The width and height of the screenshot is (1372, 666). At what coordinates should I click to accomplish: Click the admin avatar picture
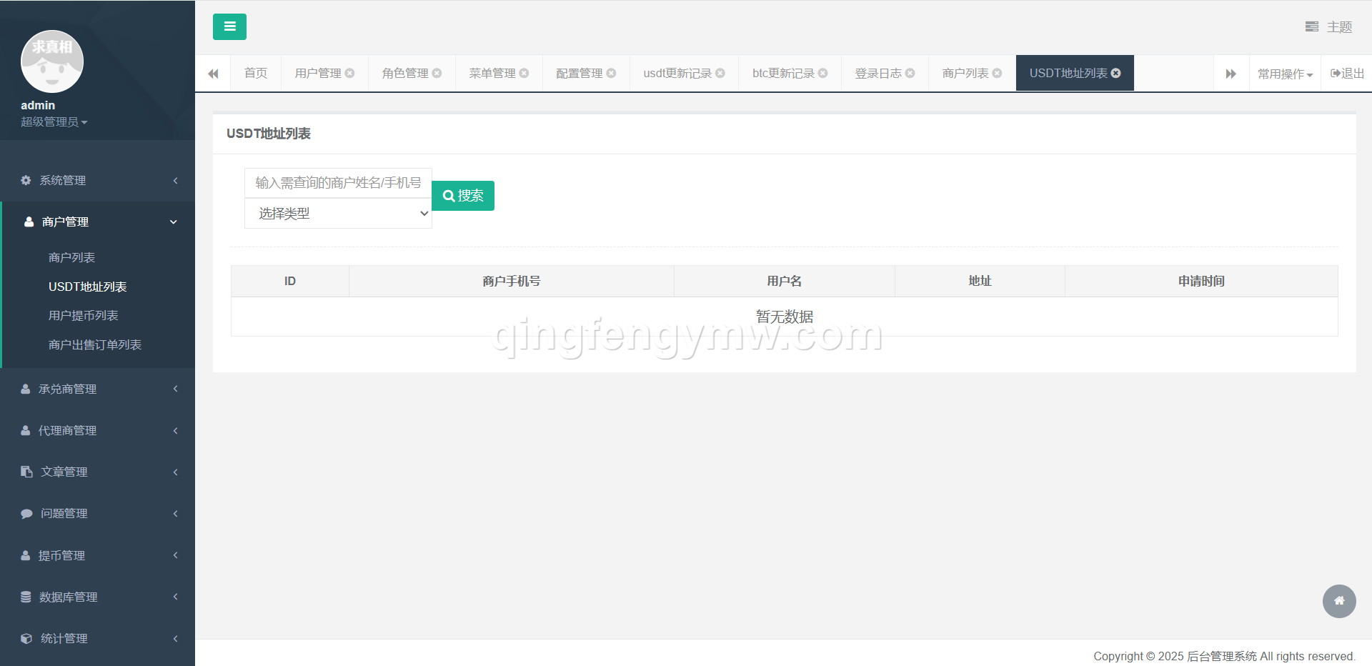pos(52,61)
